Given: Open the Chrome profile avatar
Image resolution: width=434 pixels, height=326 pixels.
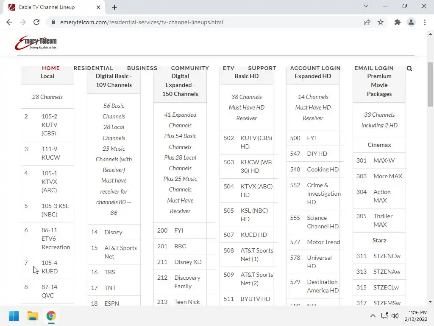Looking at the screenshot, I should [411, 22].
